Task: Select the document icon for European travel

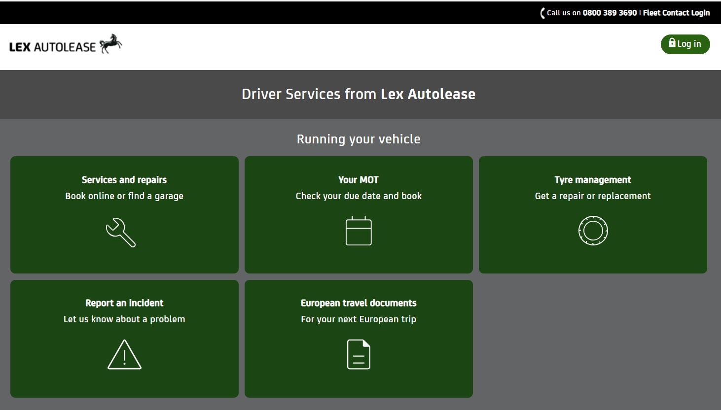Action: 359,353
